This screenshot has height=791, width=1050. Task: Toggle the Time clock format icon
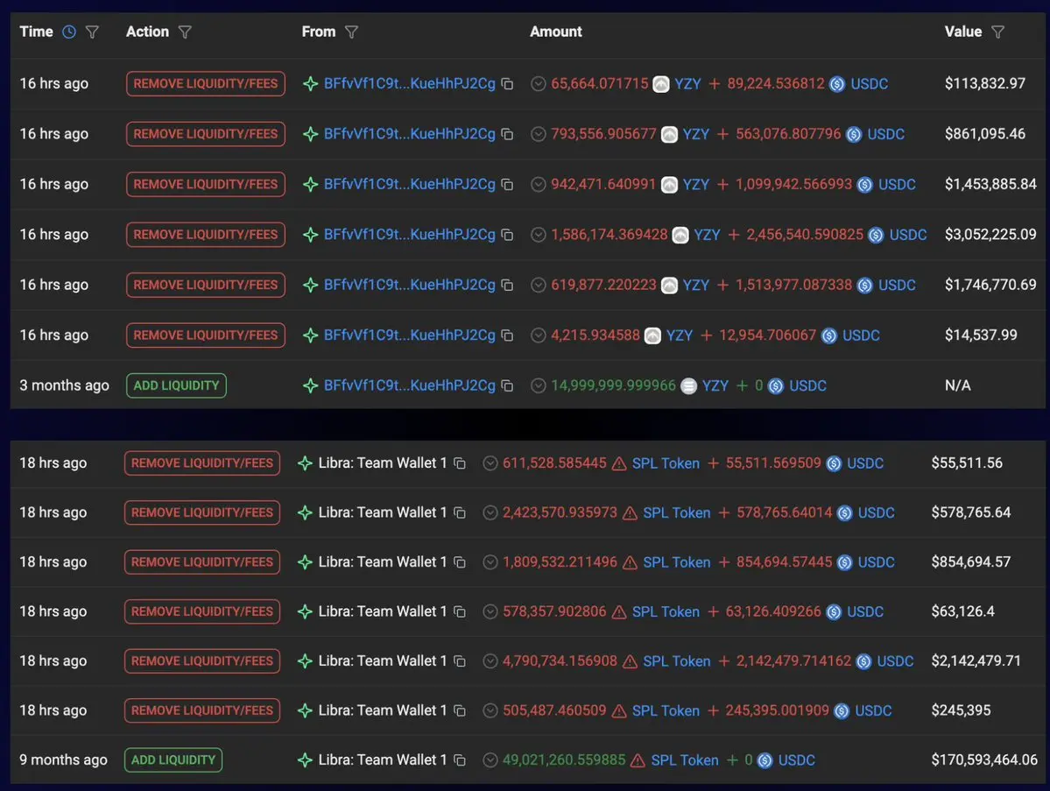[69, 32]
